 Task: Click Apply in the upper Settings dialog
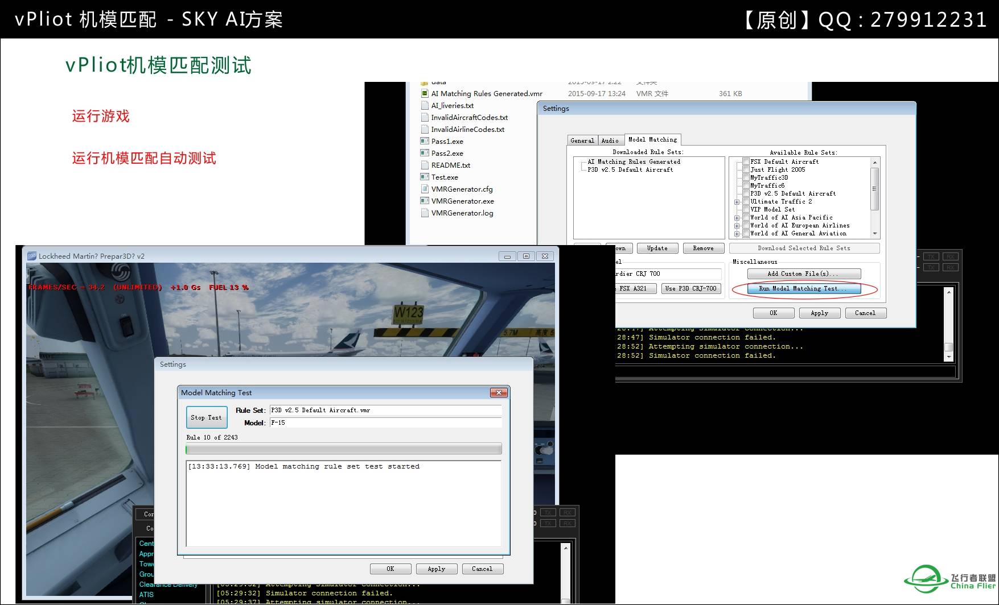[x=819, y=313]
